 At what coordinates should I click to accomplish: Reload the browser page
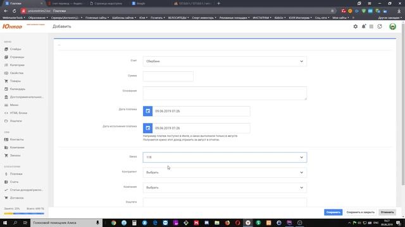pyautogui.click(x=14, y=11)
